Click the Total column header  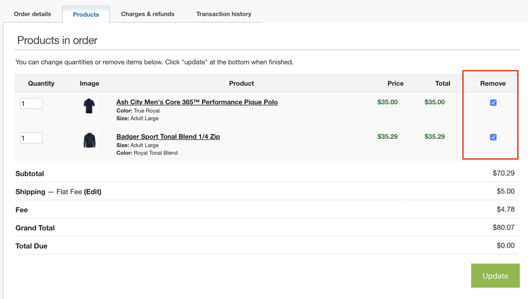tap(442, 83)
